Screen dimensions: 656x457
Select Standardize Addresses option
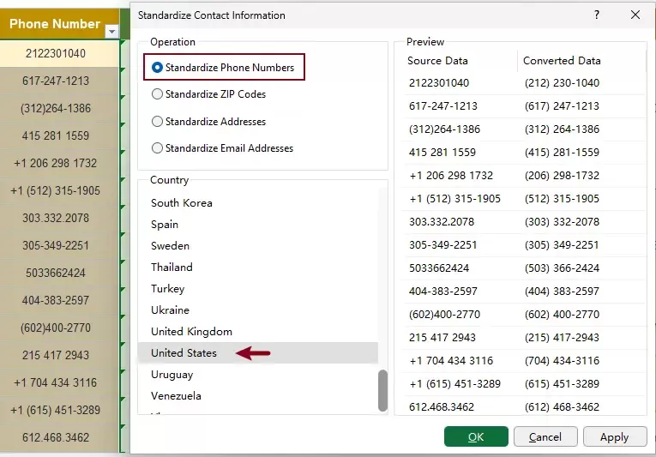pos(208,122)
